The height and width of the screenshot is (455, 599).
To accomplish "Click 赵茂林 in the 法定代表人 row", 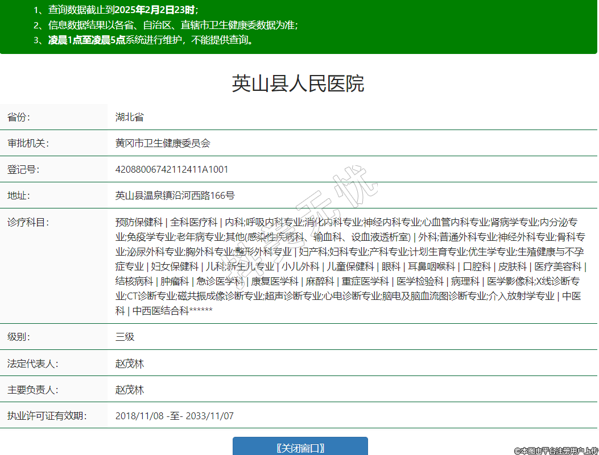I will pos(130,364).
